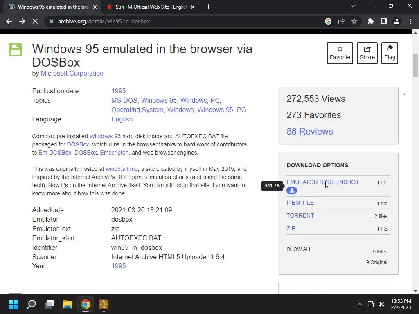This screenshot has height=314, width=419.
Task: Open the Microsoft Corporation creator link
Action: point(72,74)
